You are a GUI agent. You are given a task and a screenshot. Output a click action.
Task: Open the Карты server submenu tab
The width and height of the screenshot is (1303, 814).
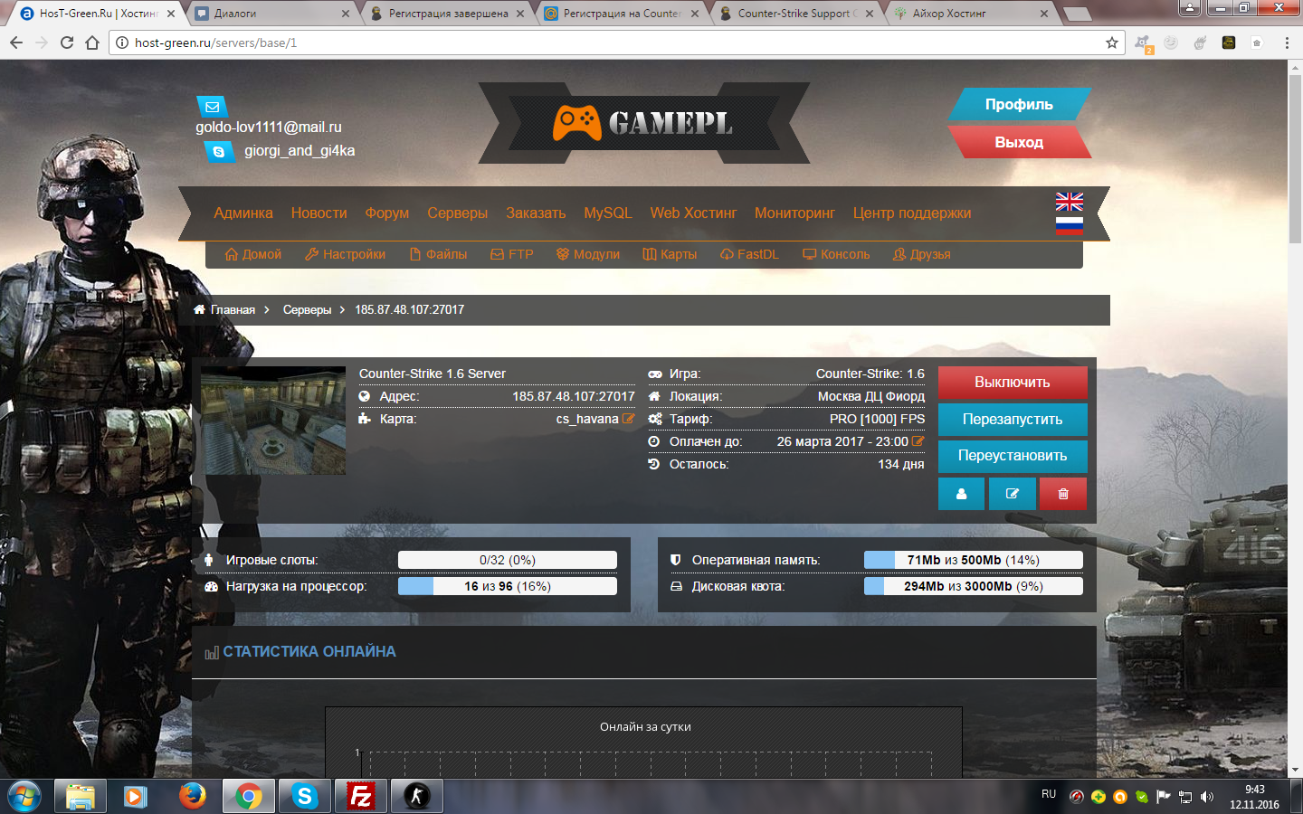pyautogui.click(x=670, y=254)
